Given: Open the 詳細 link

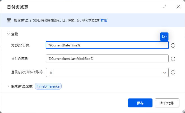Looking at the screenshot, I should coord(104,20).
